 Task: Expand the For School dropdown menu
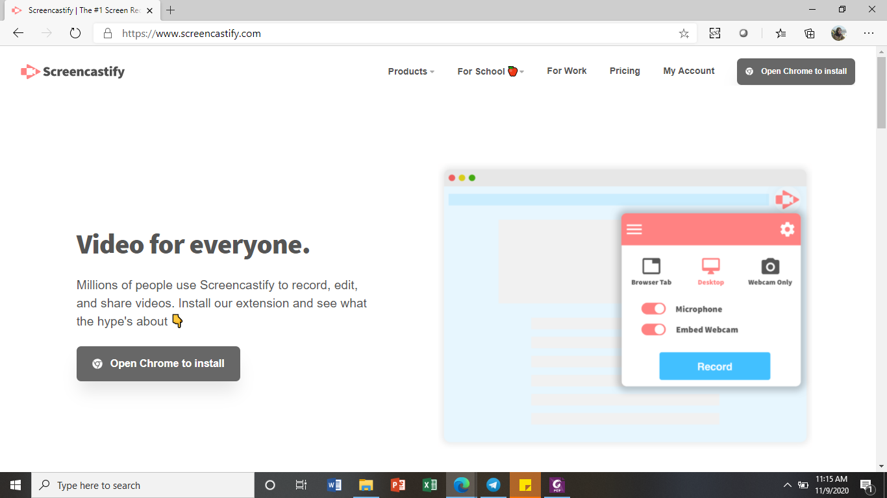[490, 71]
